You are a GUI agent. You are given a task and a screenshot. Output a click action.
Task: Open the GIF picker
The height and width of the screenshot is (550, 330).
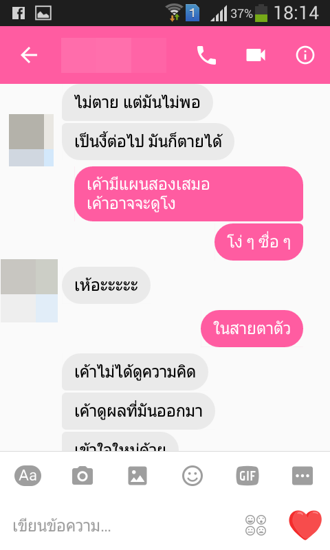pyautogui.click(x=247, y=476)
